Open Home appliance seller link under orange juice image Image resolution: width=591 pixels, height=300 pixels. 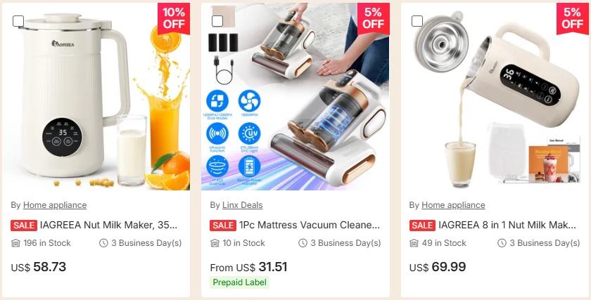coord(55,205)
